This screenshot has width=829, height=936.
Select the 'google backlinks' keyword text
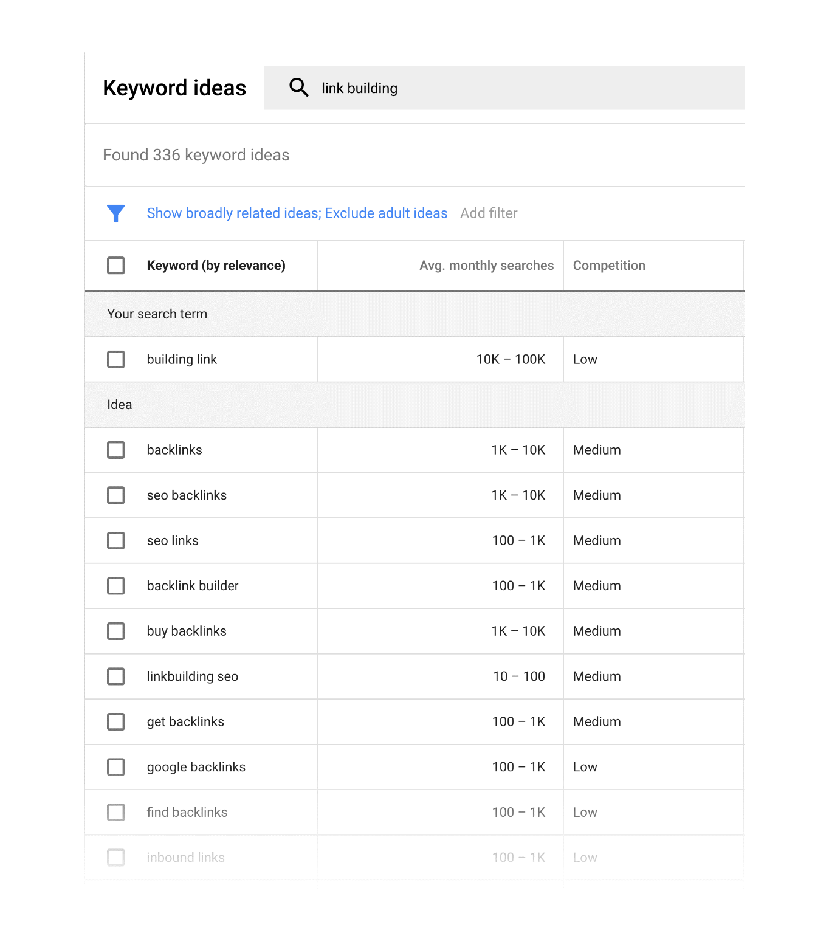[196, 767]
